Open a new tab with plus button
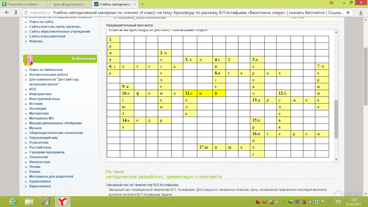The height and width of the screenshot is (207, 368). (142, 4)
